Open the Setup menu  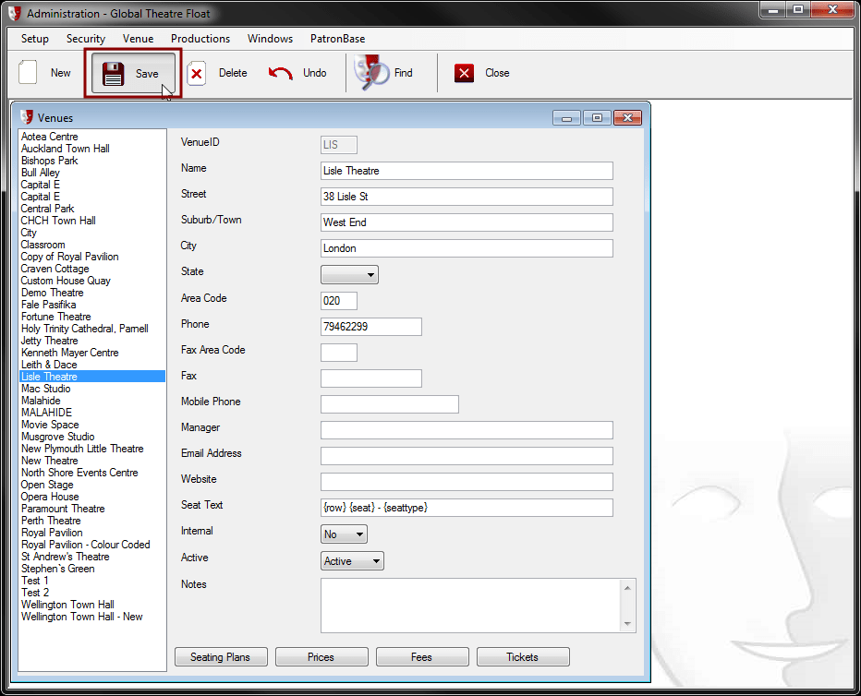click(x=34, y=39)
